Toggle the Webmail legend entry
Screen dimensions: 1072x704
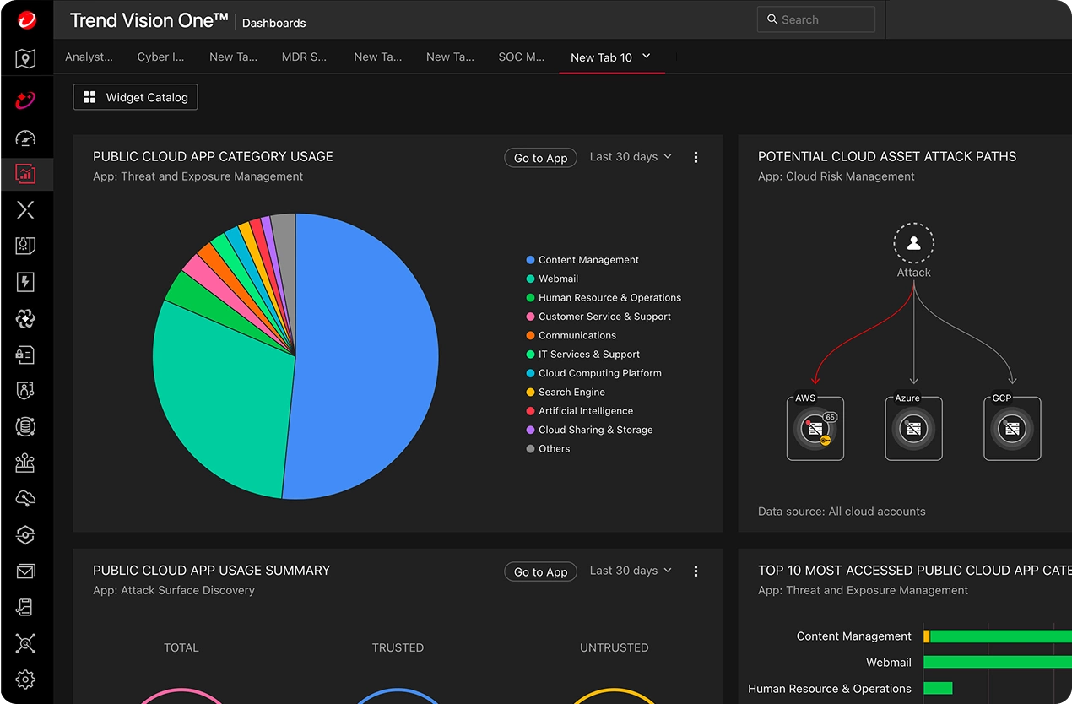pyautogui.click(x=557, y=279)
